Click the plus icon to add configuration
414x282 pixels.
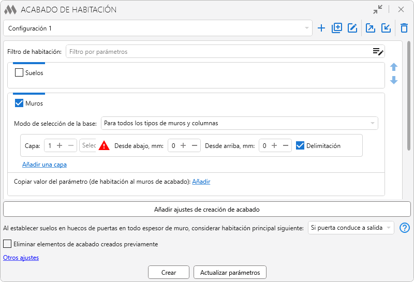(321, 28)
